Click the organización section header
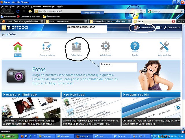Screen dimensions: 185x139 (151, 95)
